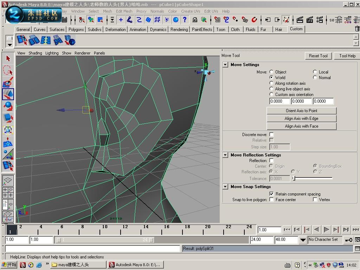Tick the Face center snap checkbox

(272, 200)
